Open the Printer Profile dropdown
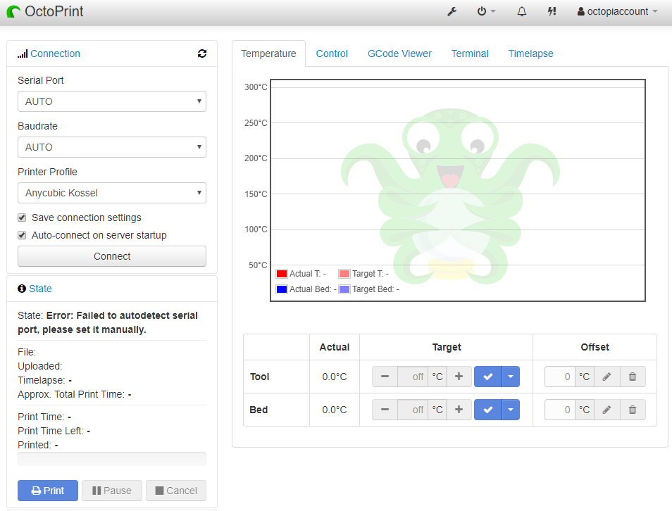 point(112,193)
